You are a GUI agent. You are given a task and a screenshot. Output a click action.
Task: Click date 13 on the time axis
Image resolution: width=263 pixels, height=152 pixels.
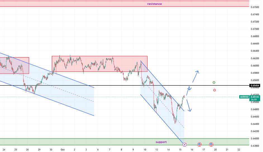[157, 150]
